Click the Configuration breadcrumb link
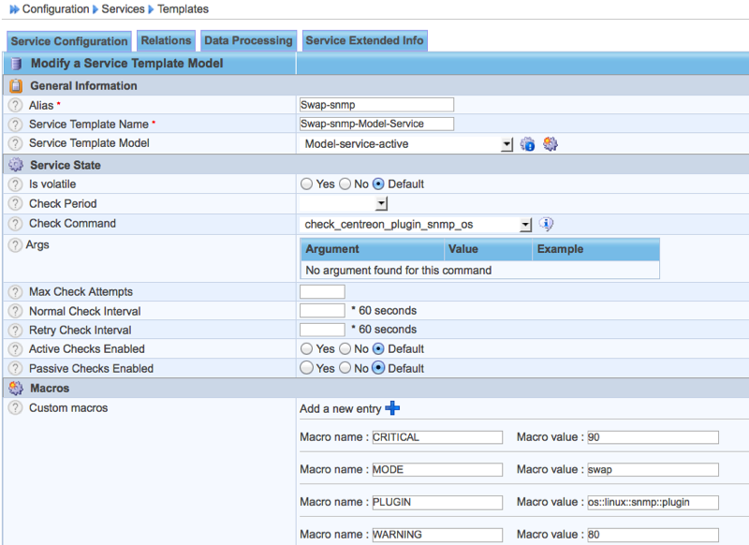 tap(55, 9)
